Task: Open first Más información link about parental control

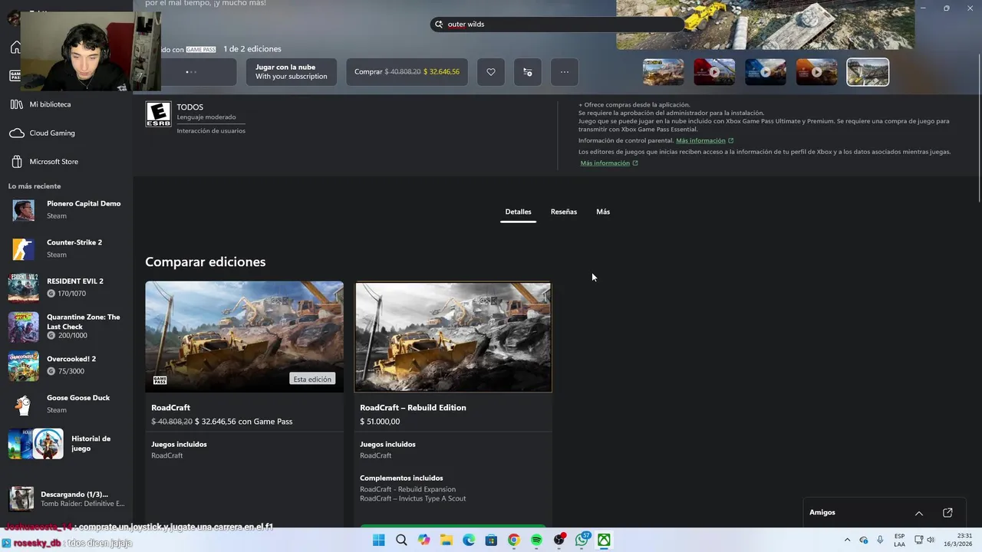Action: tap(700, 141)
